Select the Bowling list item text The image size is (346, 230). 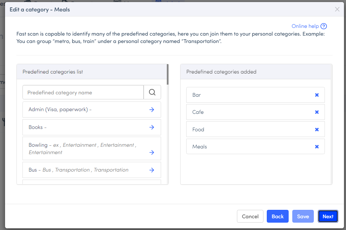[38, 145]
